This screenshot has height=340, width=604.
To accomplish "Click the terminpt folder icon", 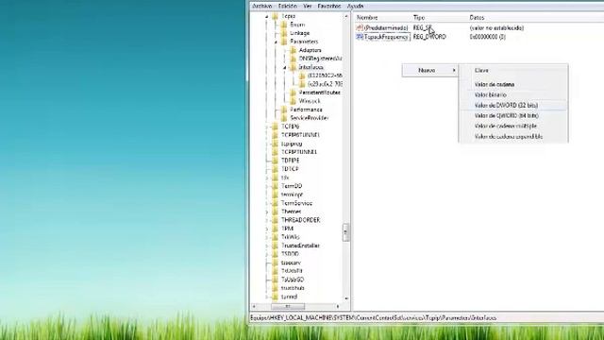I will pos(275,195).
